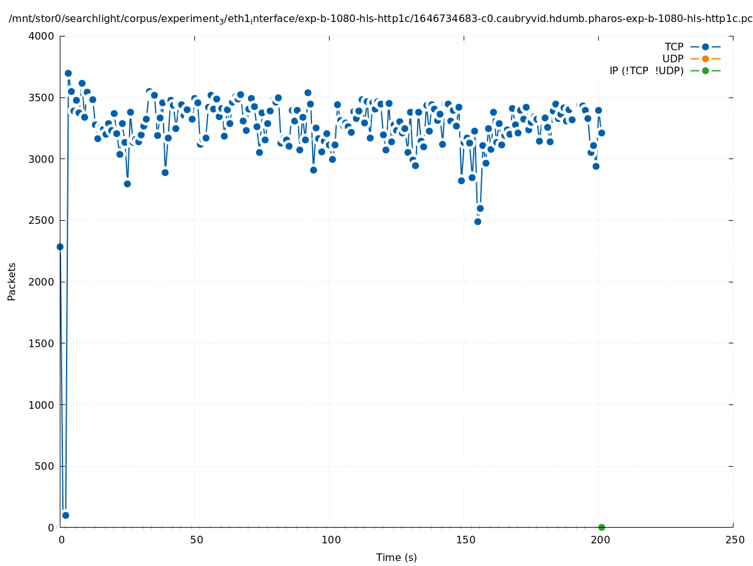Select the UDP legend label text

pyautogui.click(x=672, y=58)
